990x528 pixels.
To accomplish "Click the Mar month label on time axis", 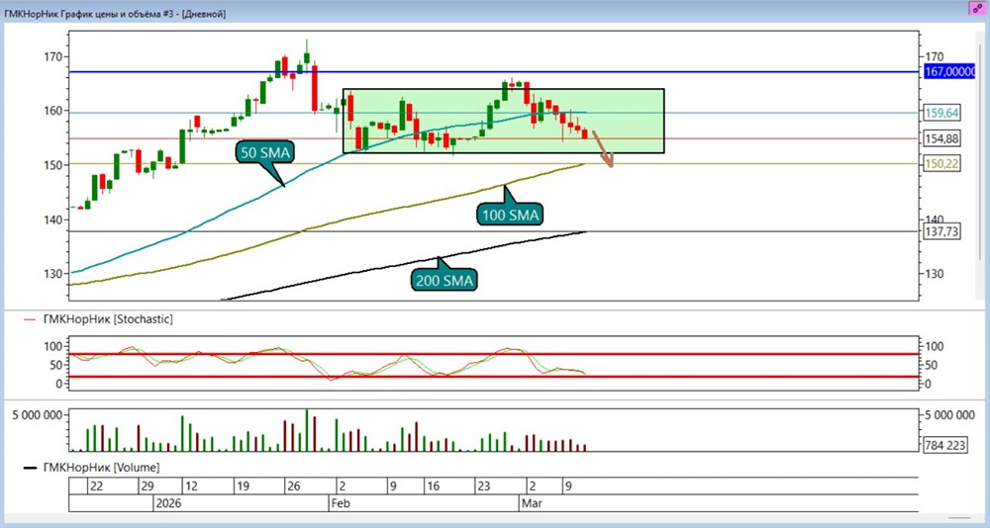I will (531, 503).
